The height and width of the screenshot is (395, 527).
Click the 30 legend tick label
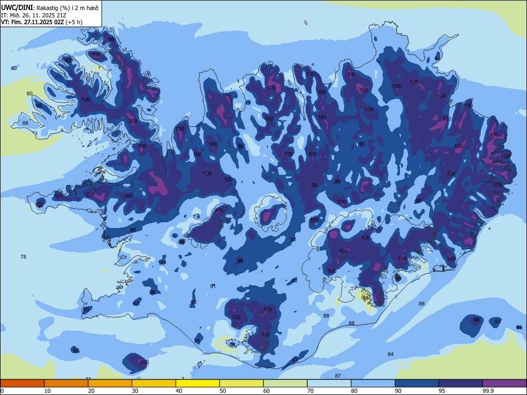pyautogui.click(x=135, y=391)
